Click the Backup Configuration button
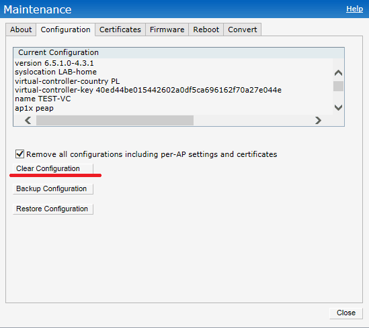This screenshot has width=369, height=328. (x=53, y=188)
